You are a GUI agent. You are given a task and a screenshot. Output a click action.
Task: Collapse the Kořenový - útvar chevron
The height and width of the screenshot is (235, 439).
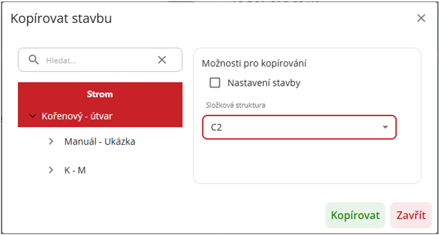tap(32, 117)
